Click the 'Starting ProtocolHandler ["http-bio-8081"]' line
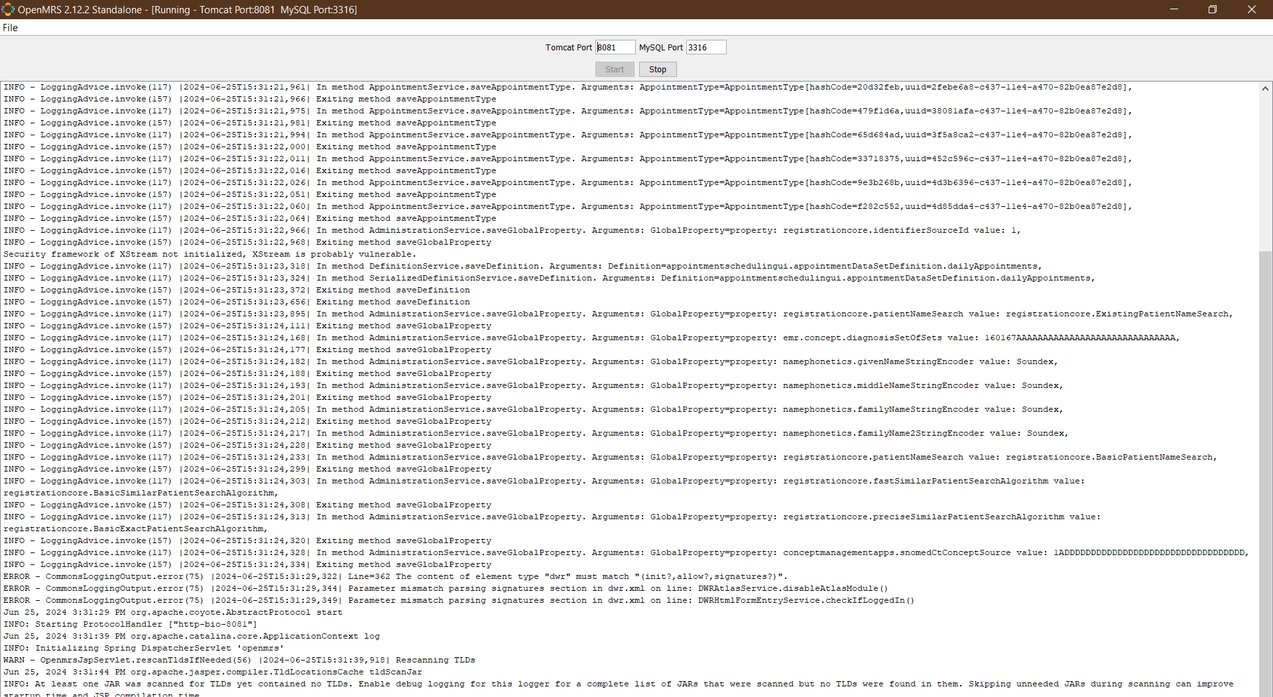1273x697 pixels. coord(130,625)
